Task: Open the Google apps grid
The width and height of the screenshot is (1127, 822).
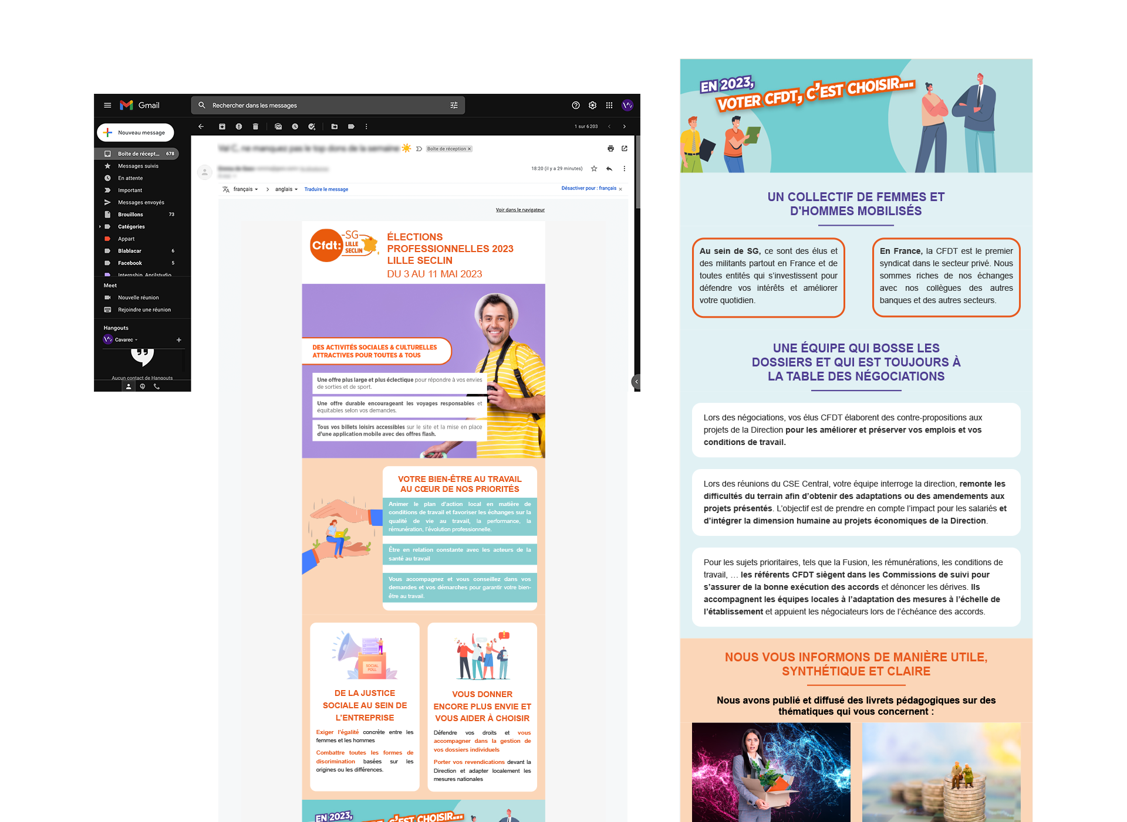Action: [609, 106]
